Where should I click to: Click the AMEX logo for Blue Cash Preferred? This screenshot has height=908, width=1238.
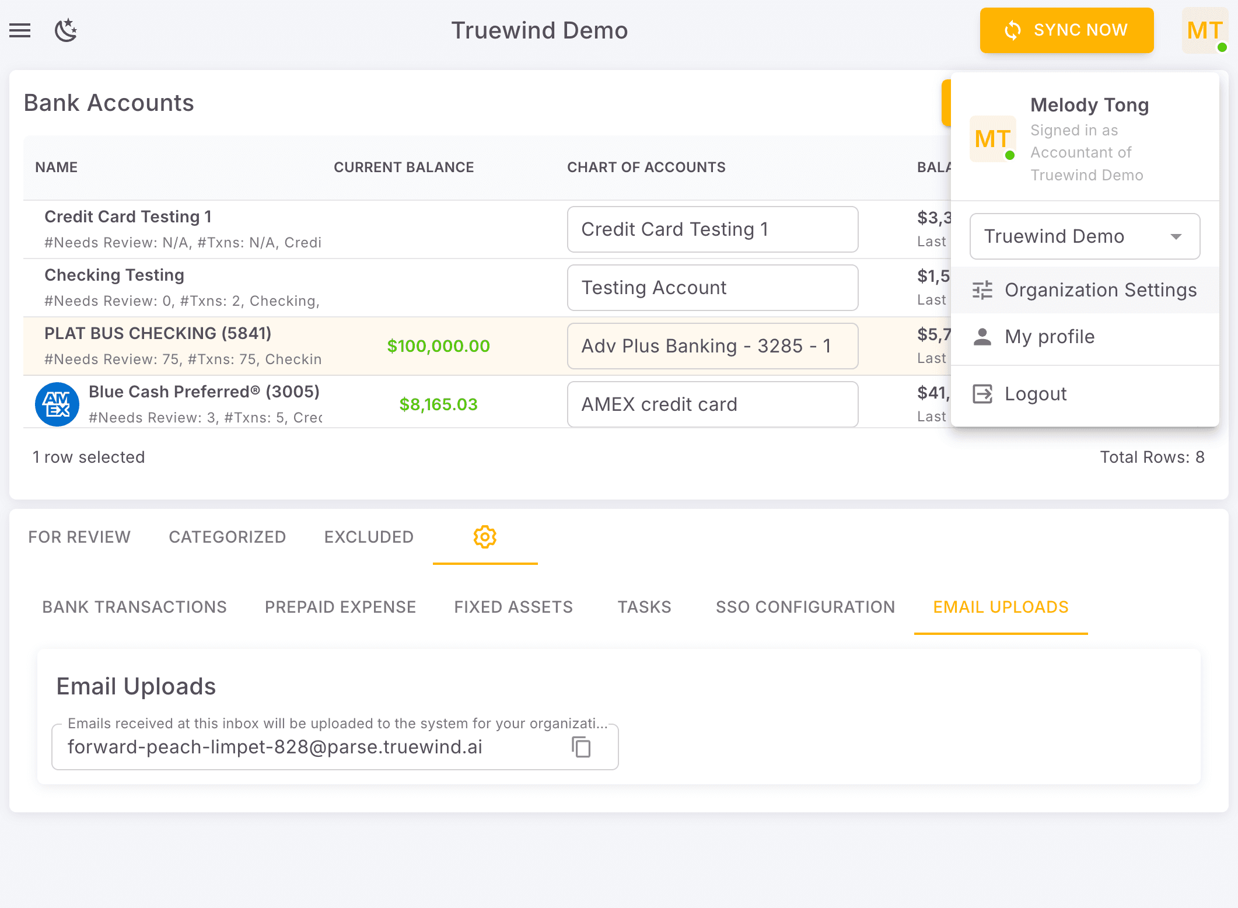tap(57, 404)
